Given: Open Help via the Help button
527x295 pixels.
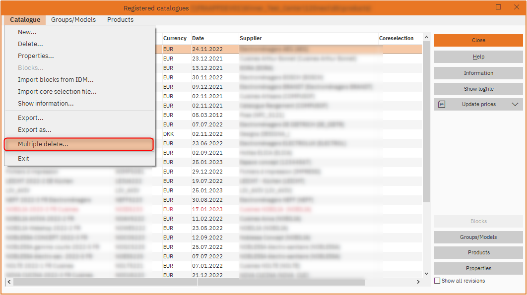Looking at the screenshot, I should pyautogui.click(x=478, y=57).
